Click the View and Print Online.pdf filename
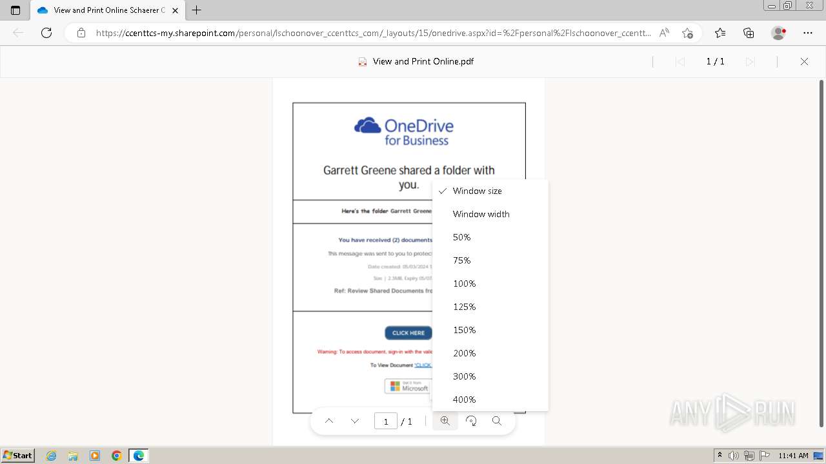 [x=423, y=61]
